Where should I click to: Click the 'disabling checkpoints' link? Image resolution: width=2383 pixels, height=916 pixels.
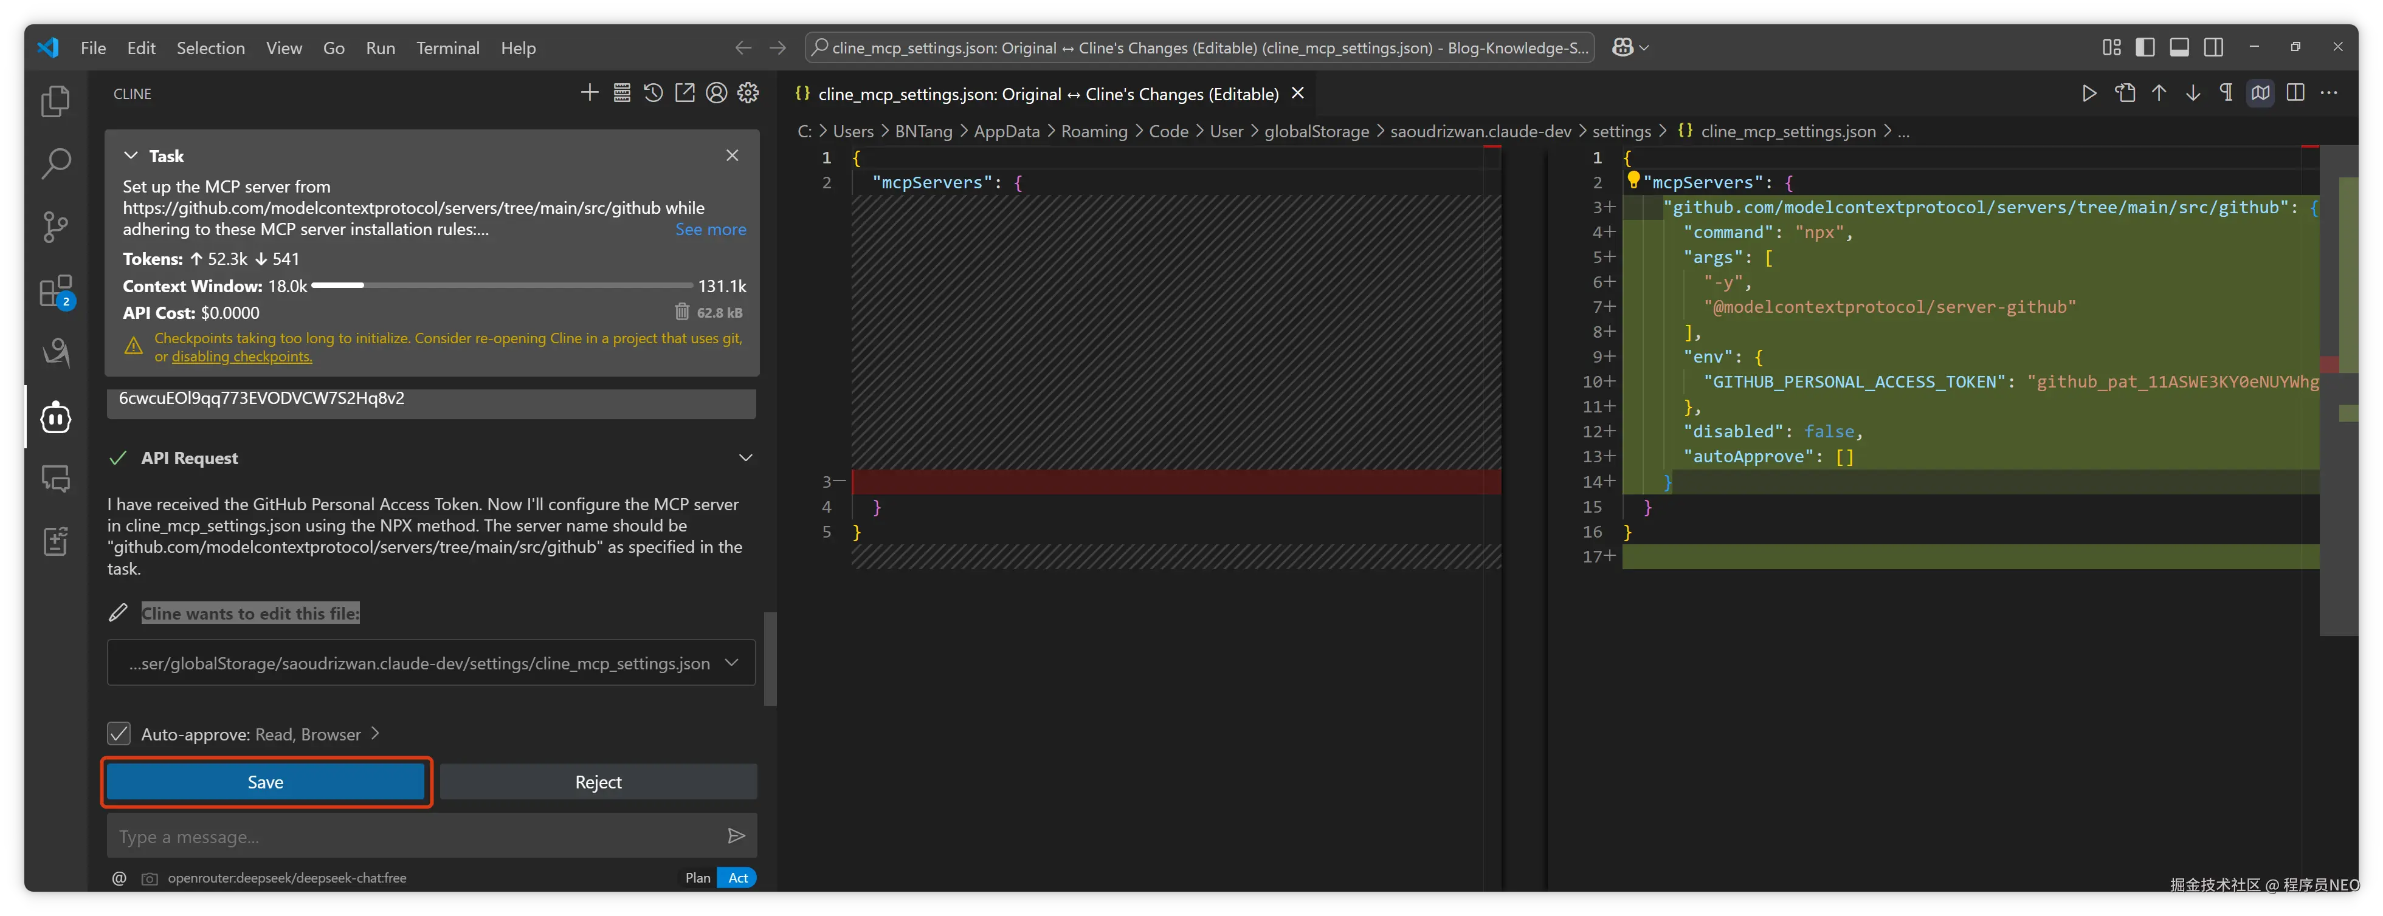click(x=241, y=357)
